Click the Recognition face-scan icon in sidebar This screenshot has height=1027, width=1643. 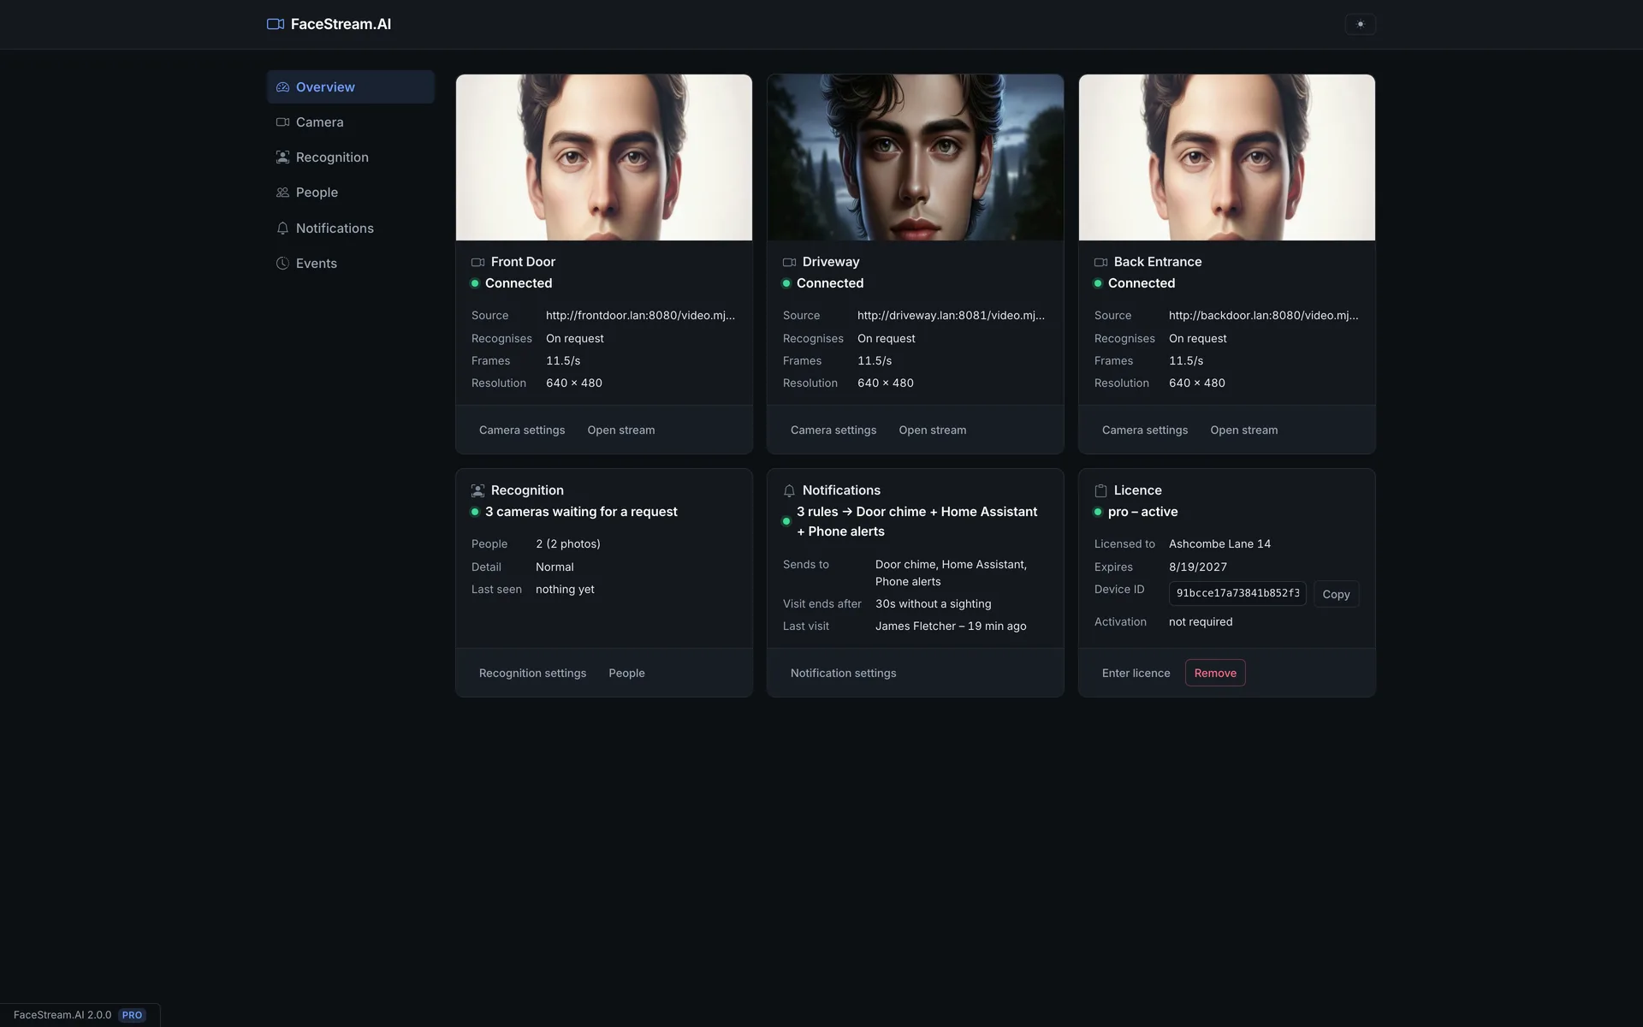tap(282, 157)
